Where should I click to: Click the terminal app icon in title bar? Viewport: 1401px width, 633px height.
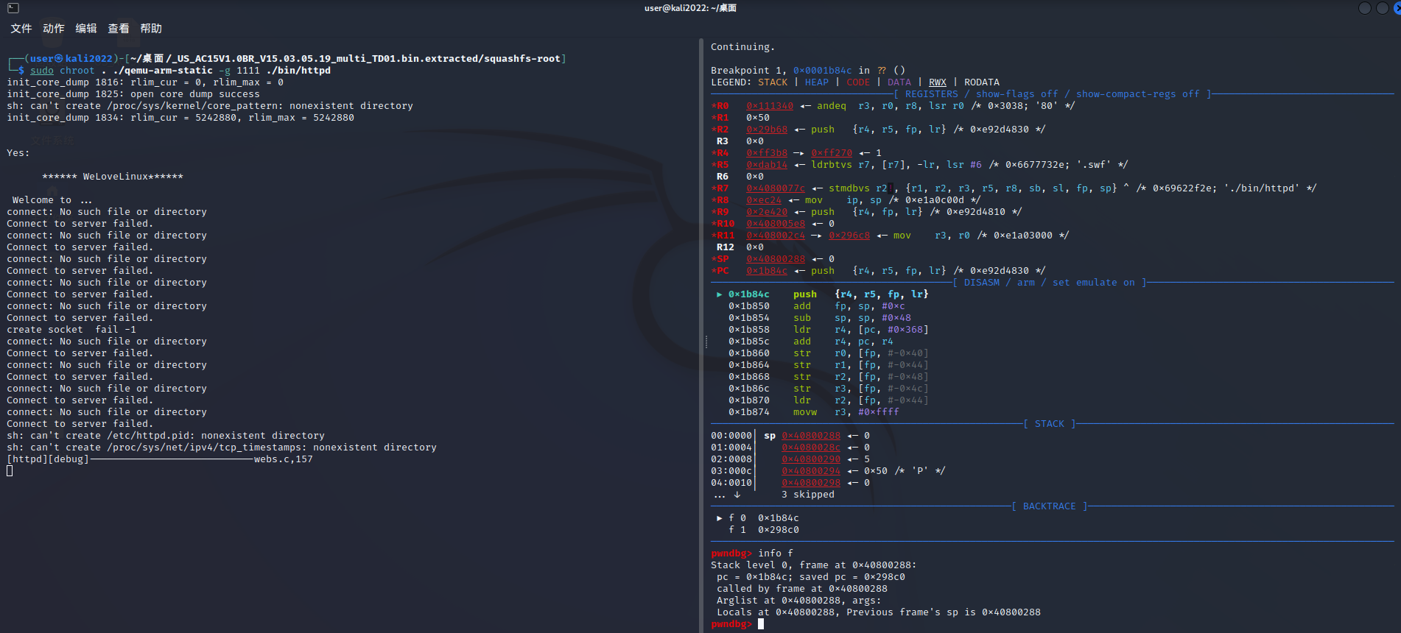13,8
